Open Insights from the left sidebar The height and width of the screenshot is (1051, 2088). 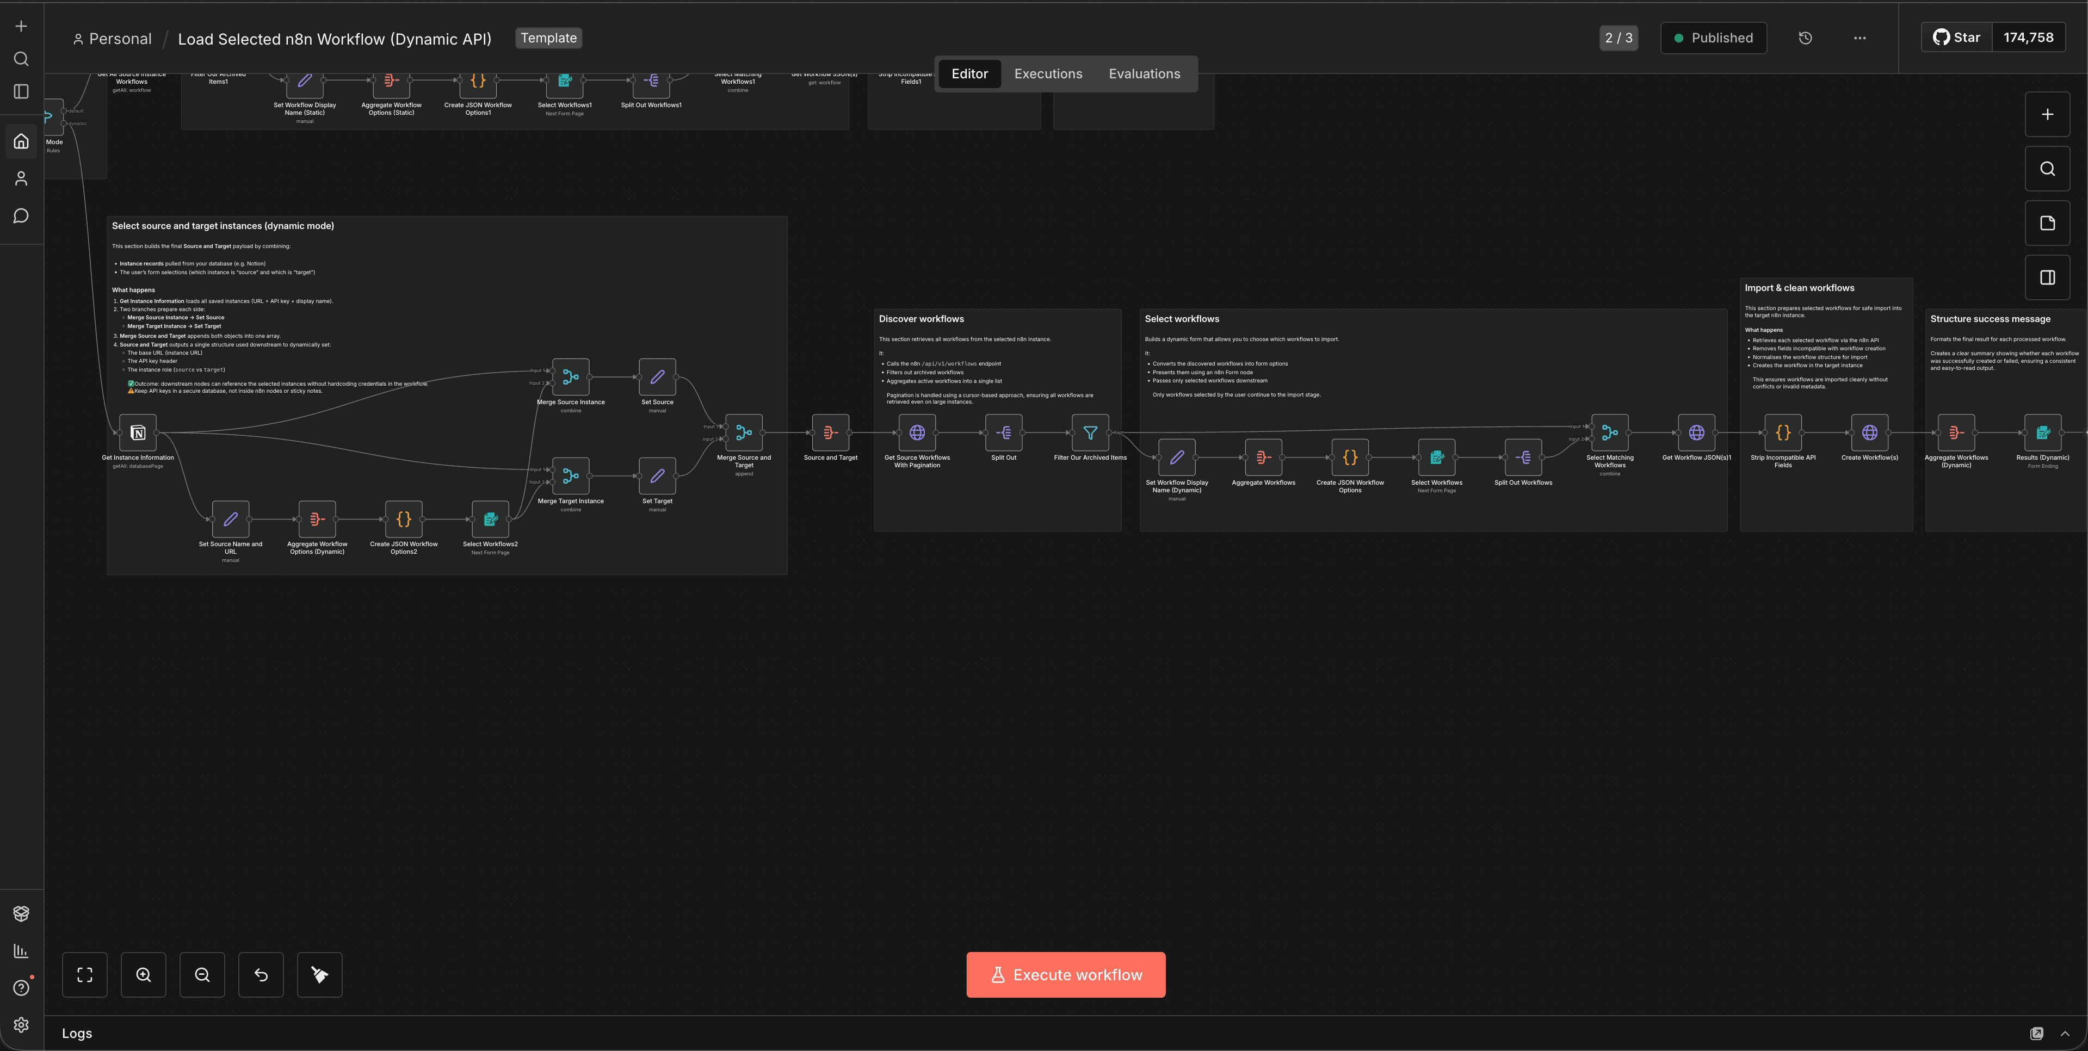click(x=20, y=951)
